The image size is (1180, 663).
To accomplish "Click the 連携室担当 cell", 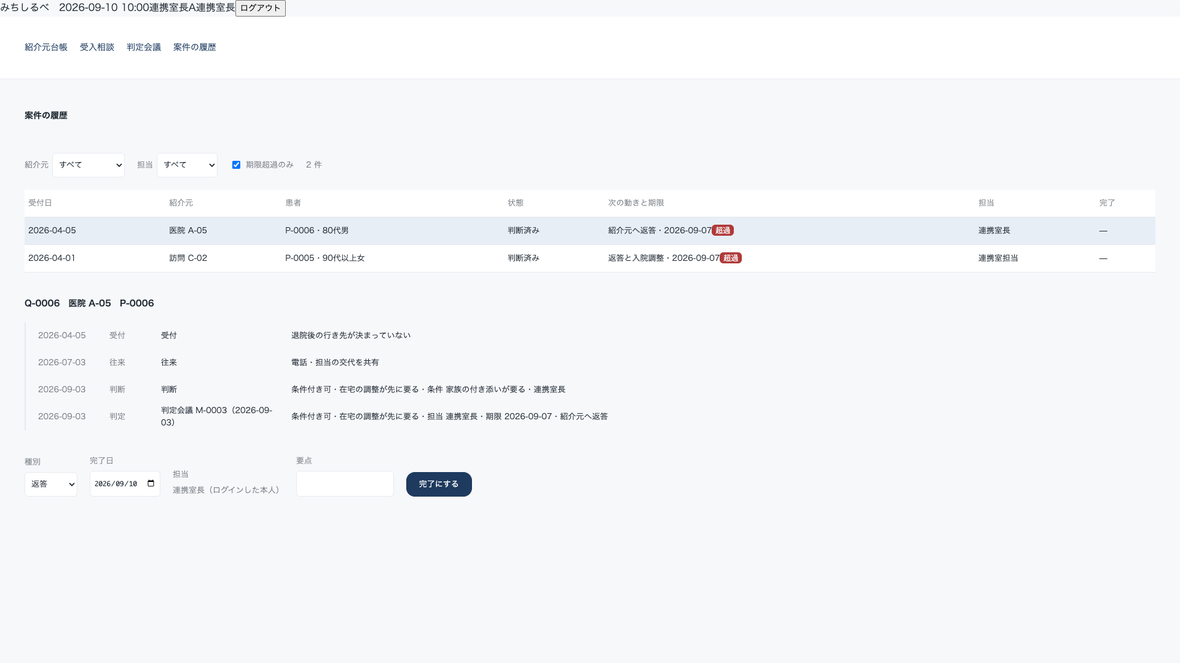I will 998,258.
